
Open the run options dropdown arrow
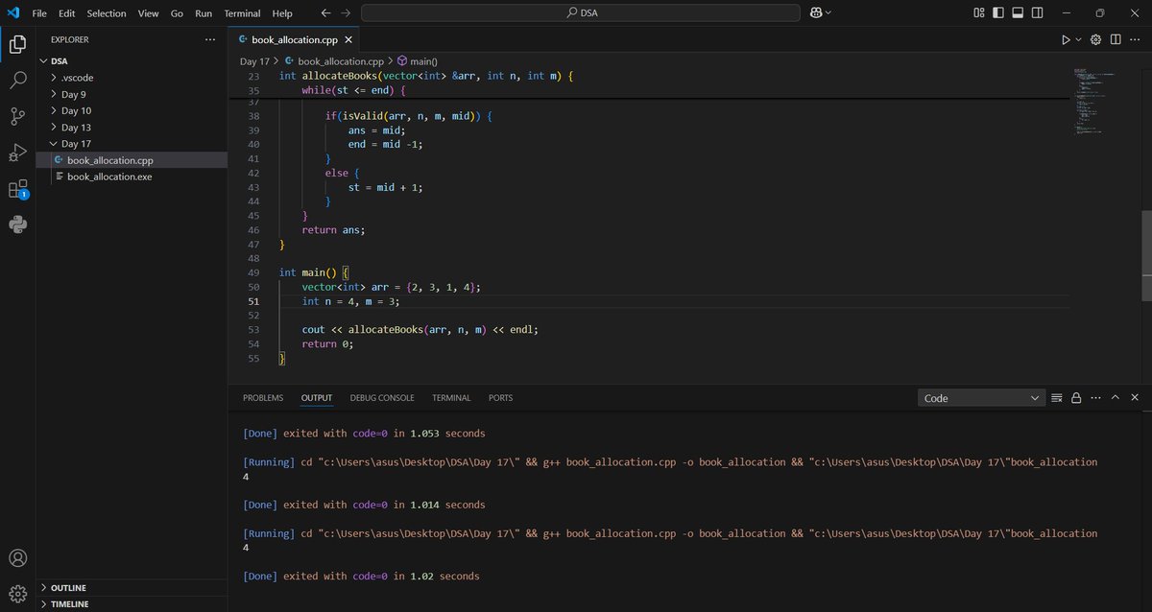pos(1078,39)
